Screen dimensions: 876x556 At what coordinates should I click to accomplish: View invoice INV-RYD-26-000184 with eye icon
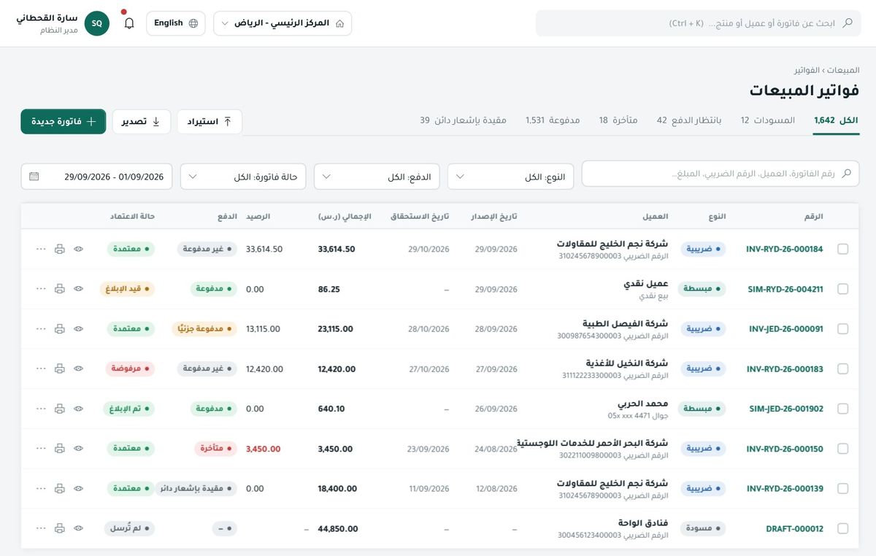click(79, 249)
